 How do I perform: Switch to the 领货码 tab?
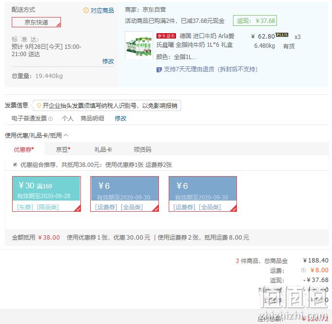point(142,150)
